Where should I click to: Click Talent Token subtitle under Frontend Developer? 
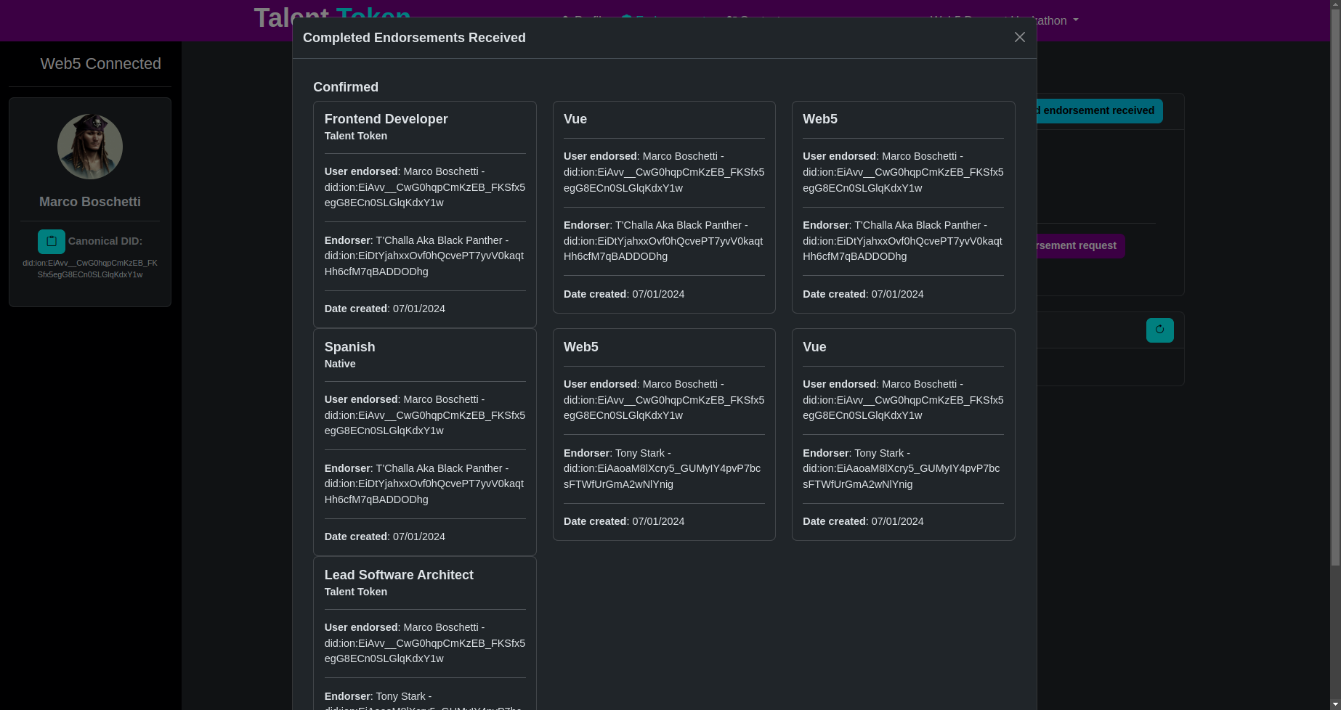point(356,136)
